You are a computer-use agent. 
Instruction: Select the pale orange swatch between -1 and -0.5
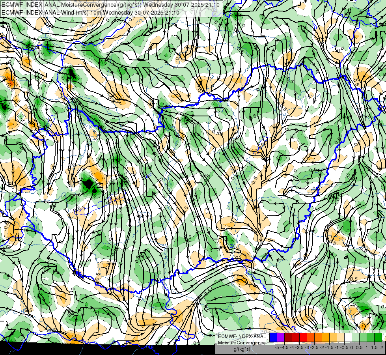[x=341, y=338]
